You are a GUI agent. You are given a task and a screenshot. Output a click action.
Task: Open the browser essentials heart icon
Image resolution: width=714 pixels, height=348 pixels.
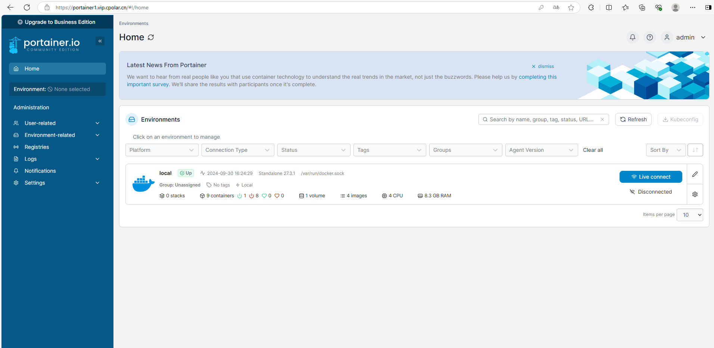point(659,7)
